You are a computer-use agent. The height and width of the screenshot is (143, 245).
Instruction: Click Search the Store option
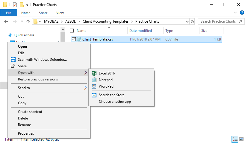click(x=111, y=95)
